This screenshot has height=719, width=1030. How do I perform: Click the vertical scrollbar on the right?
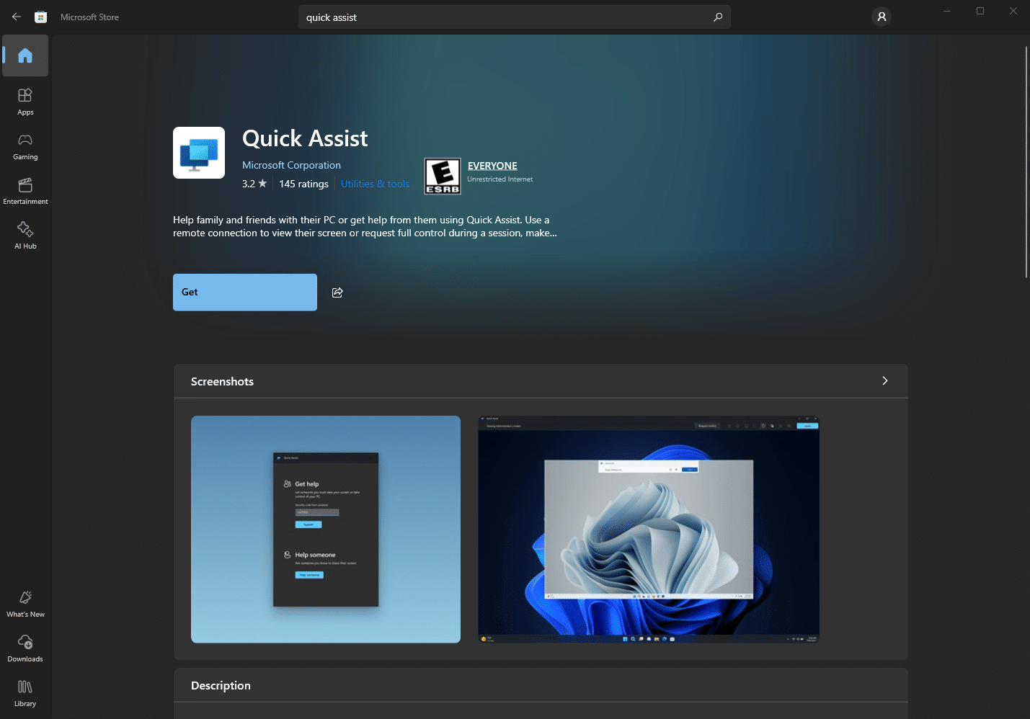[x=1026, y=162]
